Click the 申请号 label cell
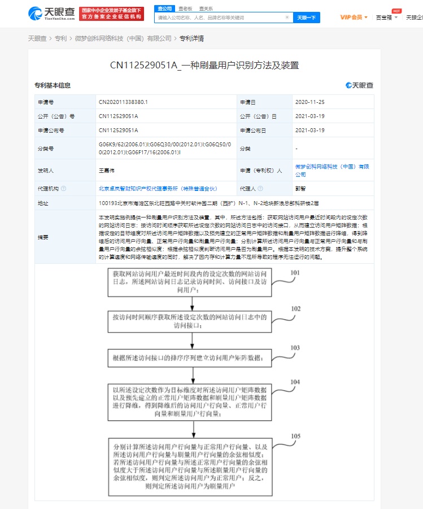Viewport: 423px width, 509px height. pos(66,102)
